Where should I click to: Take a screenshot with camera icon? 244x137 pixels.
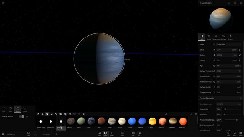click(241, 134)
